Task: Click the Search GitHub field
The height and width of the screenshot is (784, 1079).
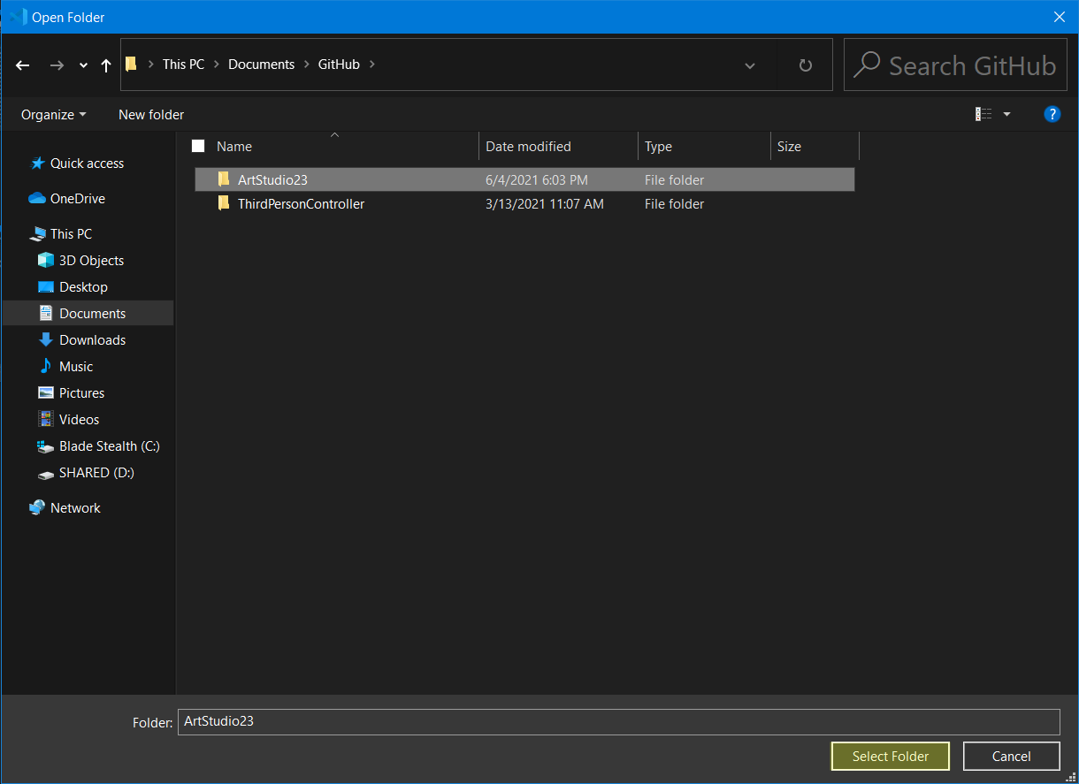Action: [x=955, y=65]
